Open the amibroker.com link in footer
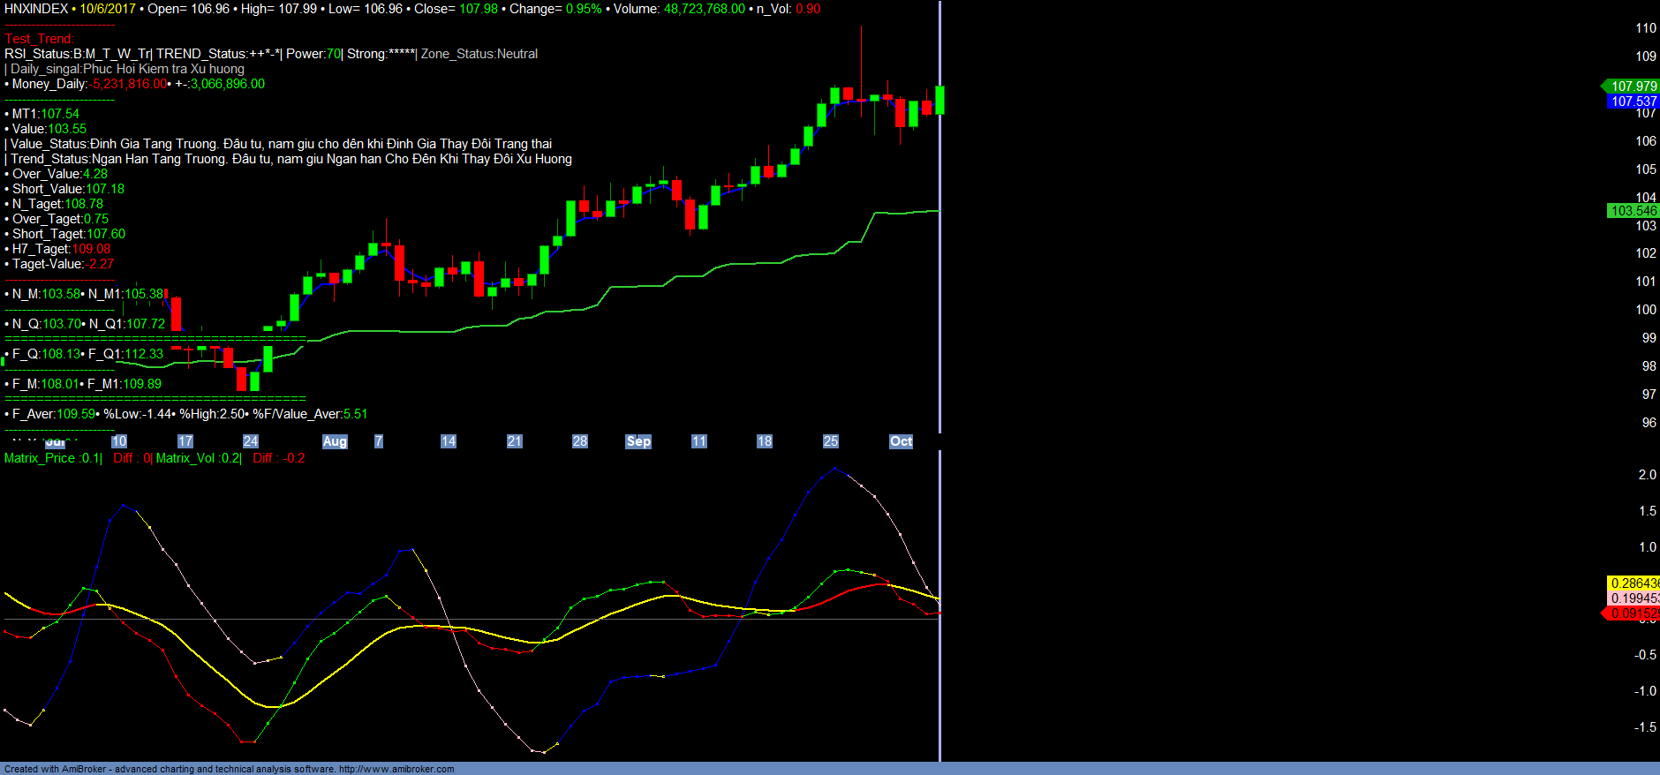The width and height of the screenshot is (1660, 775). pyautogui.click(x=396, y=769)
